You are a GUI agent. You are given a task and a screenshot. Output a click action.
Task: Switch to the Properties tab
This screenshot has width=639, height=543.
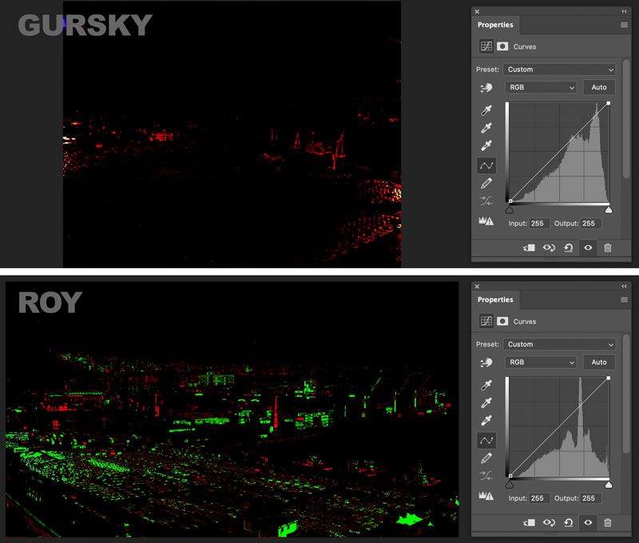tap(495, 25)
